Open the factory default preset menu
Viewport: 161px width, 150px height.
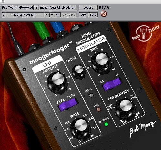click(x=25, y=15)
